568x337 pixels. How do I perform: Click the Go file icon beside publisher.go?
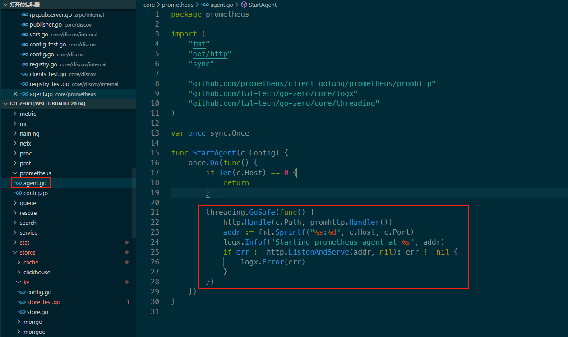[24, 24]
